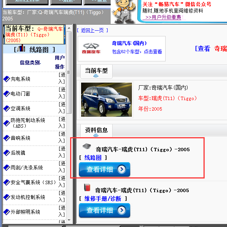Click the 空调系统 book icon
The height and width of the screenshot is (227, 227).
tap(6, 109)
